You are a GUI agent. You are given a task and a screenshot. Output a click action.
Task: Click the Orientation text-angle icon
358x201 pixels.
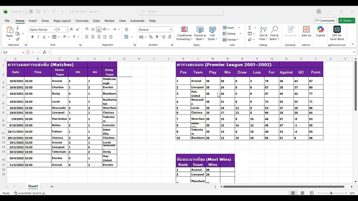coord(105,29)
